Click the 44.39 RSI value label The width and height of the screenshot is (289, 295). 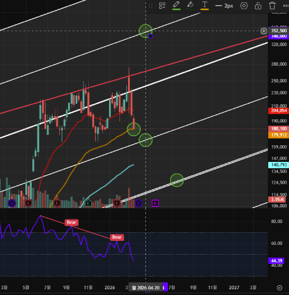click(x=276, y=260)
